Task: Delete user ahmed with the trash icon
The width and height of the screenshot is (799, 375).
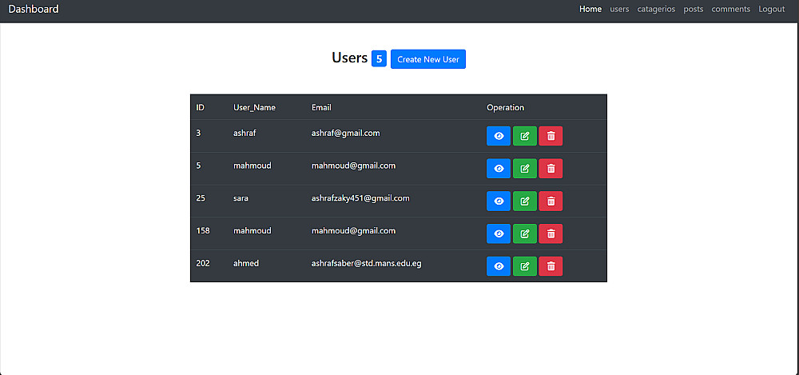Action: (551, 266)
